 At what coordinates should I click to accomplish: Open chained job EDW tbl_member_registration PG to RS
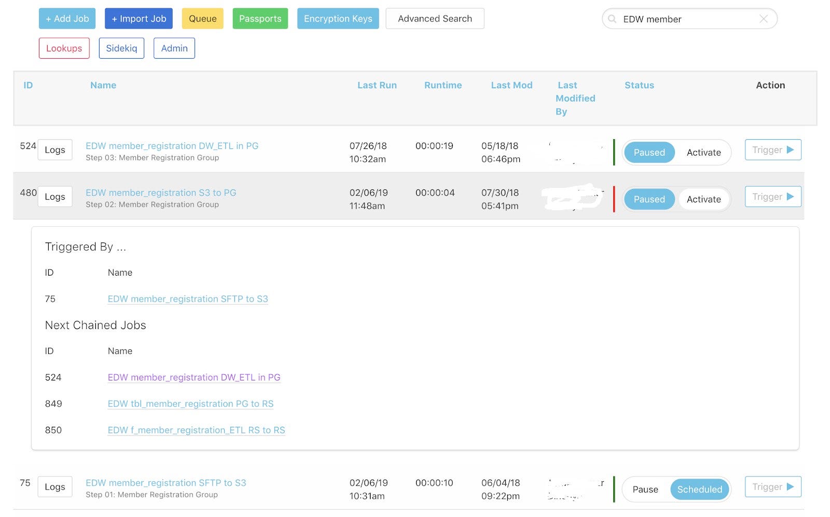190,404
